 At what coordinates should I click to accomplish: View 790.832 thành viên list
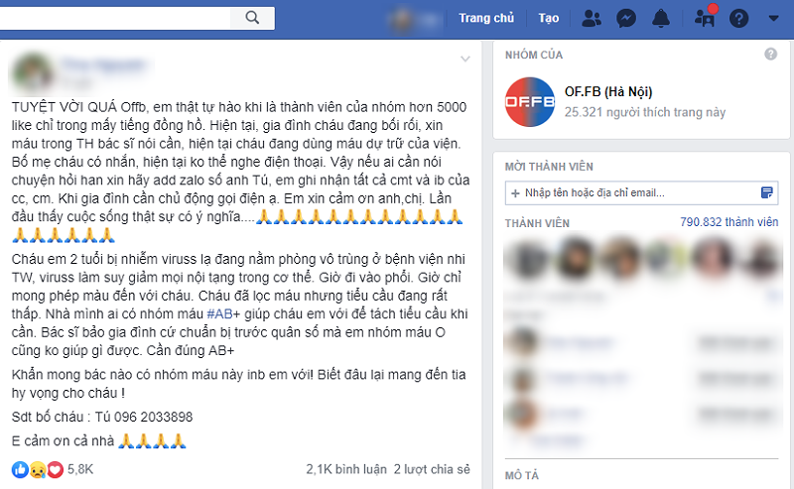[x=728, y=222]
